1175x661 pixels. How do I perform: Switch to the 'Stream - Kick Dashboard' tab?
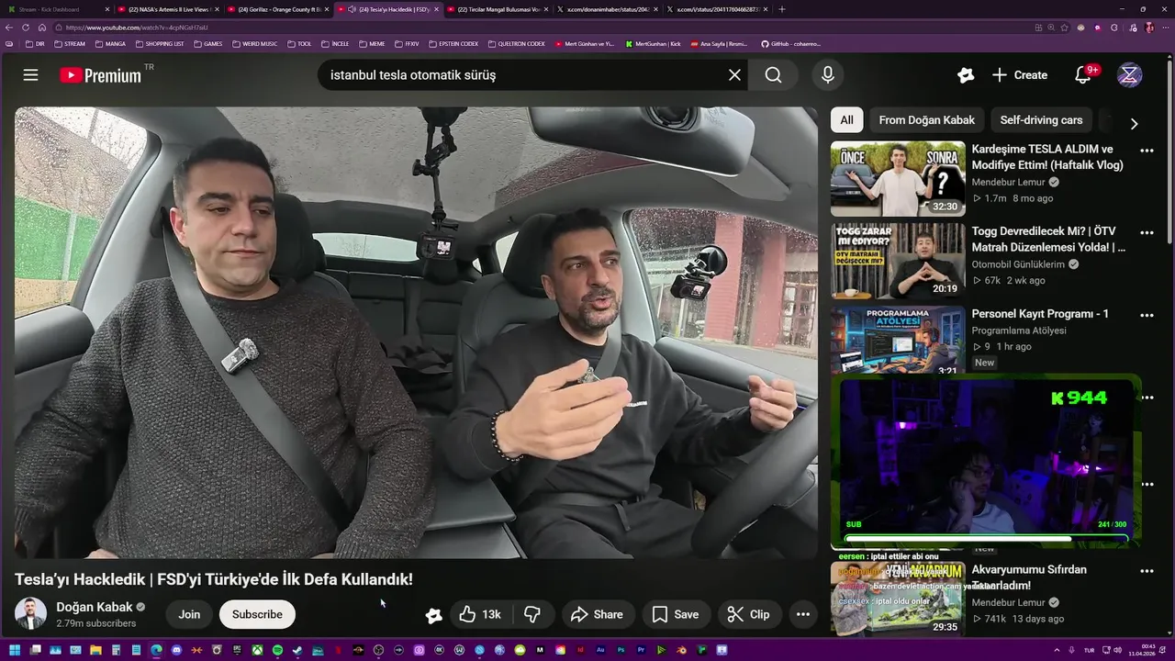pos(57,9)
